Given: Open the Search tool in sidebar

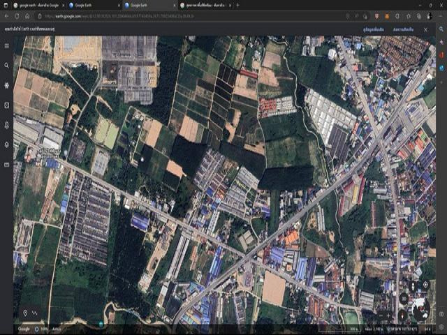Looking at the screenshot, I should click(7, 66).
